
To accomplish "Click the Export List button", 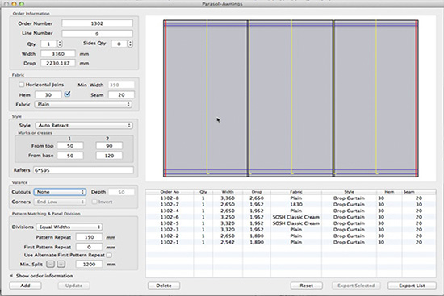I will pyautogui.click(x=412, y=286).
